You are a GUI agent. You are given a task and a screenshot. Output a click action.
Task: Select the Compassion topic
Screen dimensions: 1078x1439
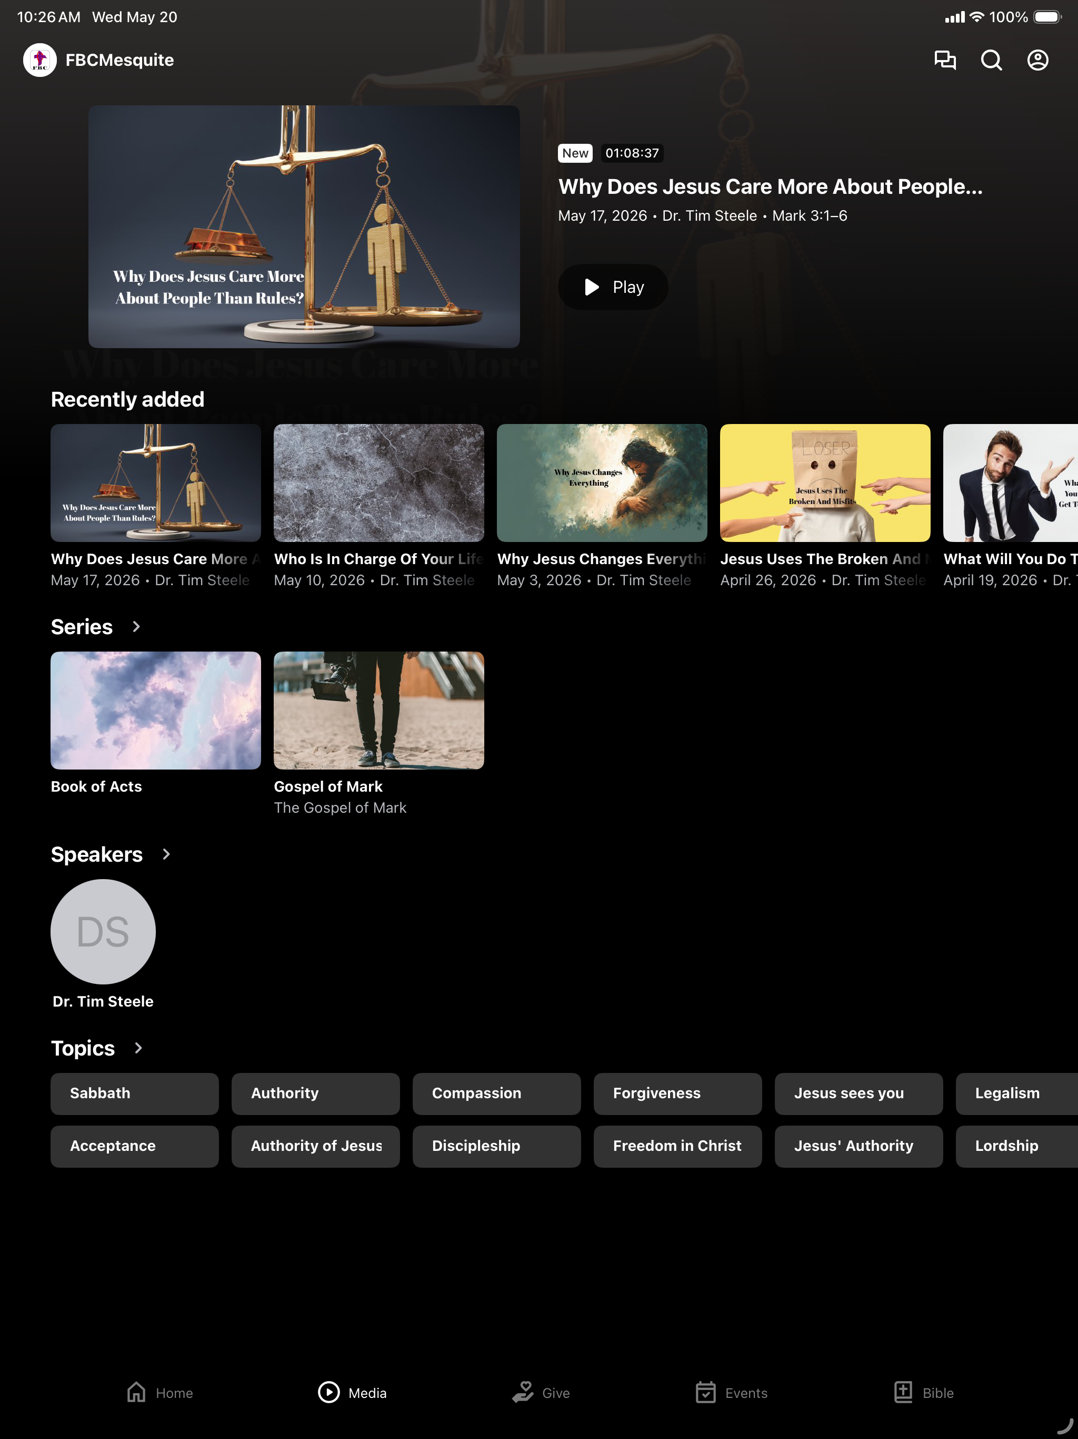click(x=497, y=1093)
